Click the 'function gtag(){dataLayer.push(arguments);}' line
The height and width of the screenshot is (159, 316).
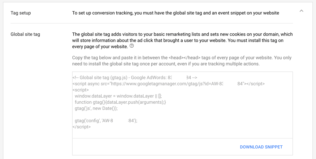[x=120, y=102]
